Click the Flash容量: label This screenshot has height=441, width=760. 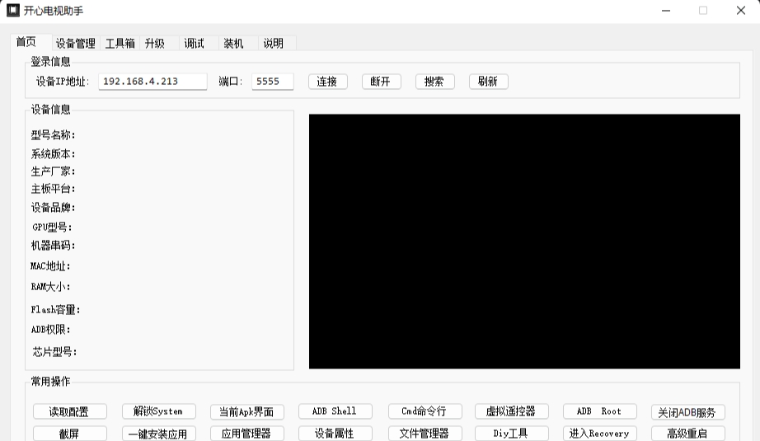click(55, 309)
